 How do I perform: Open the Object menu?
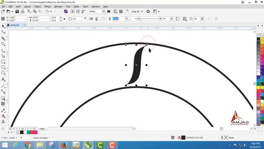tap(38, 7)
